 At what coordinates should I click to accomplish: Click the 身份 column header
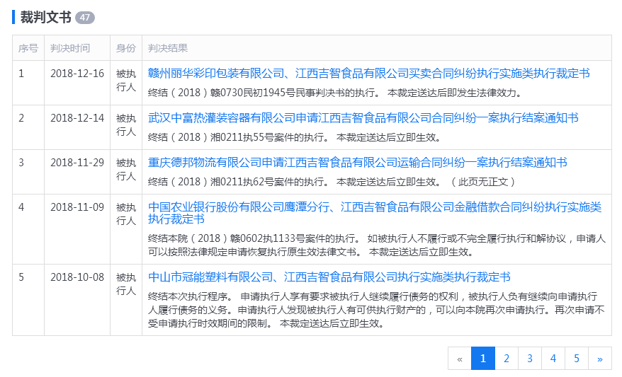click(x=125, y=48)
